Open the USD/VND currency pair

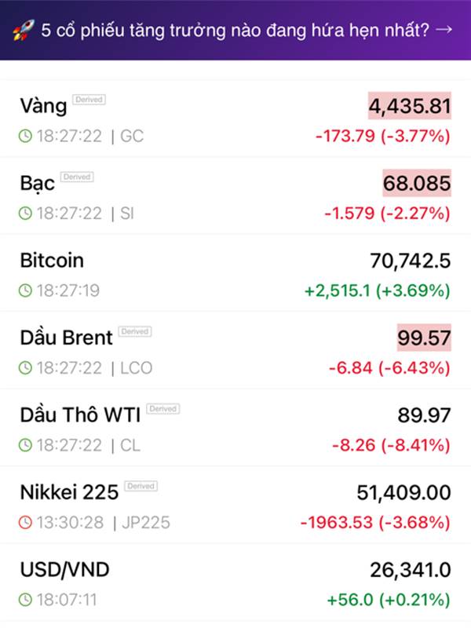(65, 569)
